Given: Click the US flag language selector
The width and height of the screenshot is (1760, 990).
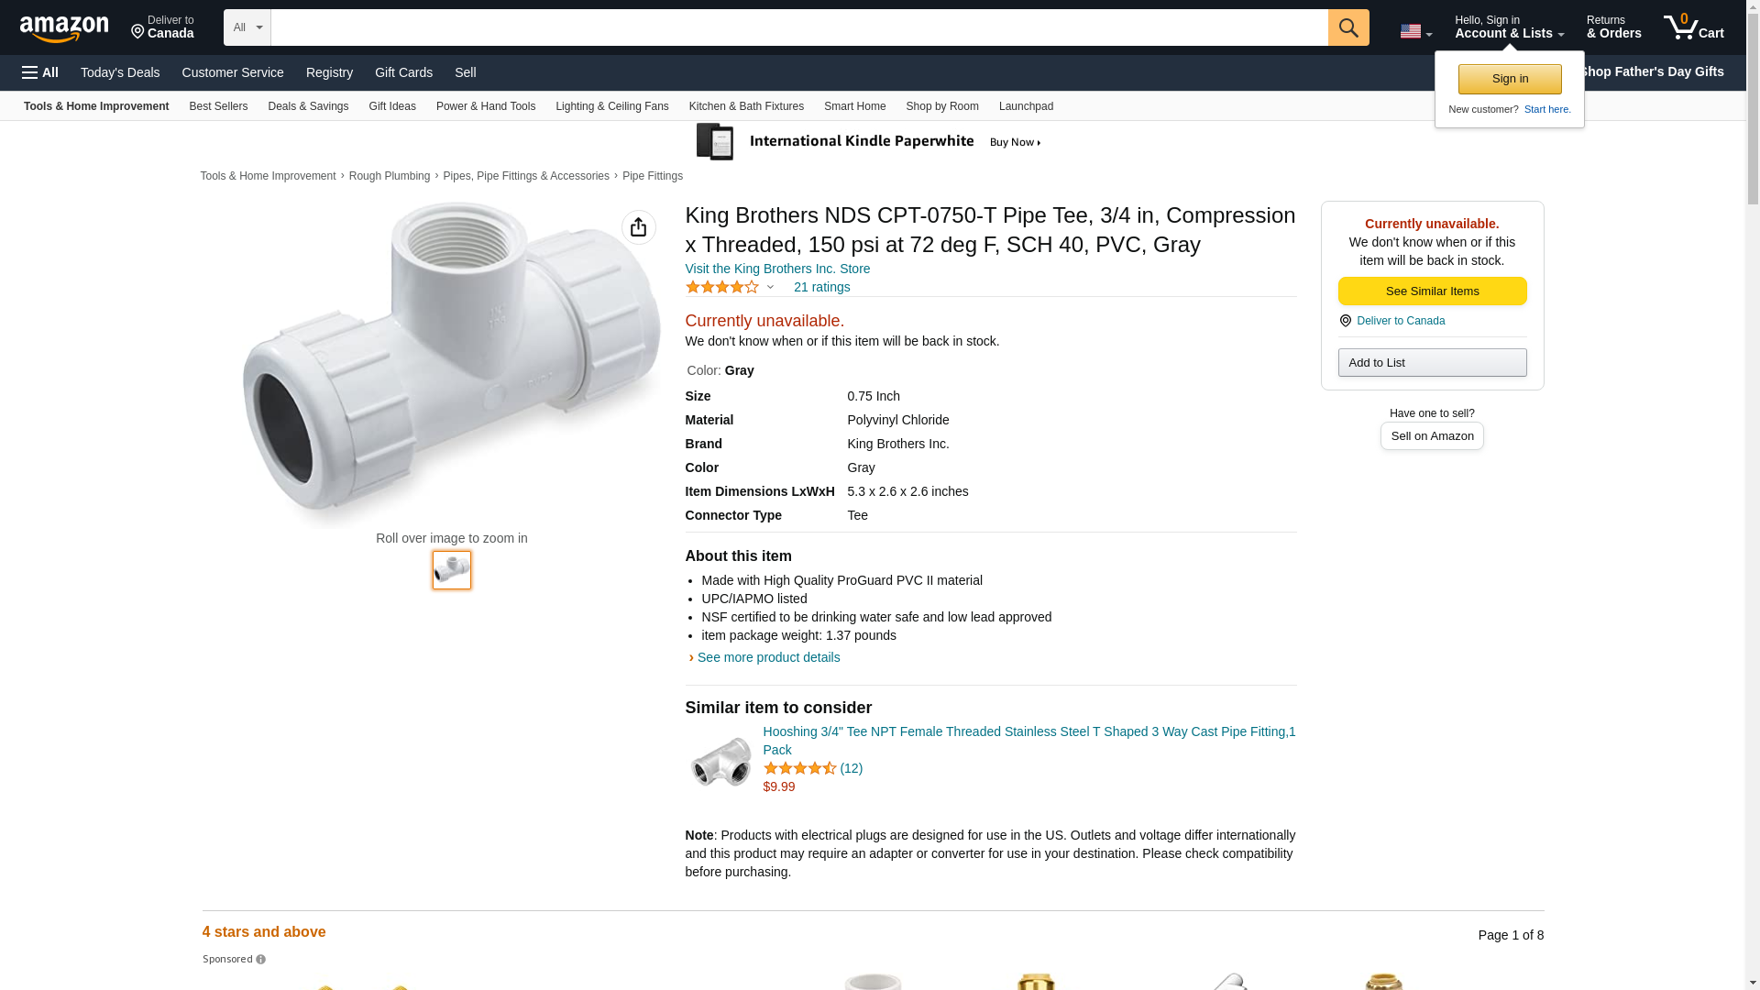Looking at the screenshot, I should tap(1414, 31).
